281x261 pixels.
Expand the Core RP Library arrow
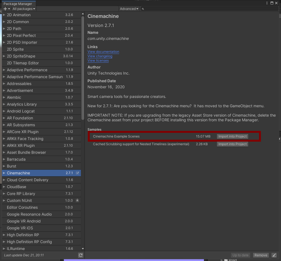[4, 194]
